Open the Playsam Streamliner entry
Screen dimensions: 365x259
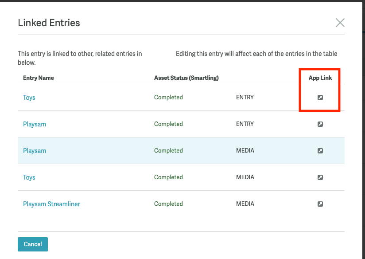(x=51, y=204)
